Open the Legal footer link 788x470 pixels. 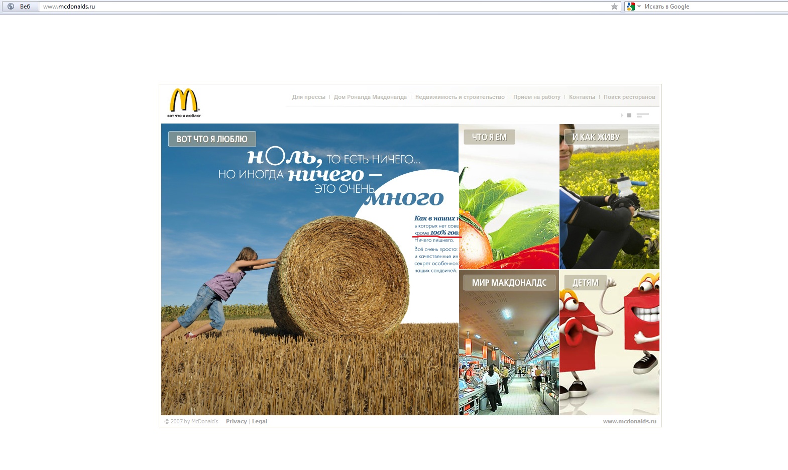pyautogui.click(x=260, y=421)
